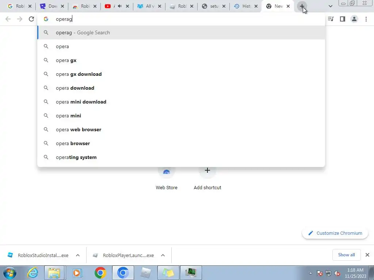
Task: Go back with the back arrow
Action: 8,19
